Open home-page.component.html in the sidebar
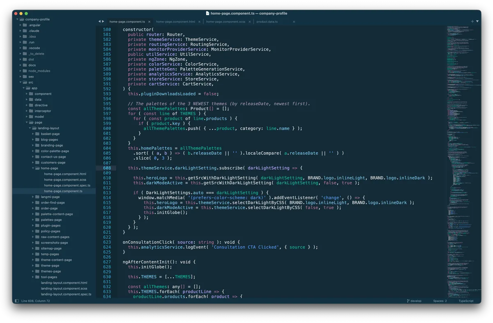 click(x=65, y=174)
